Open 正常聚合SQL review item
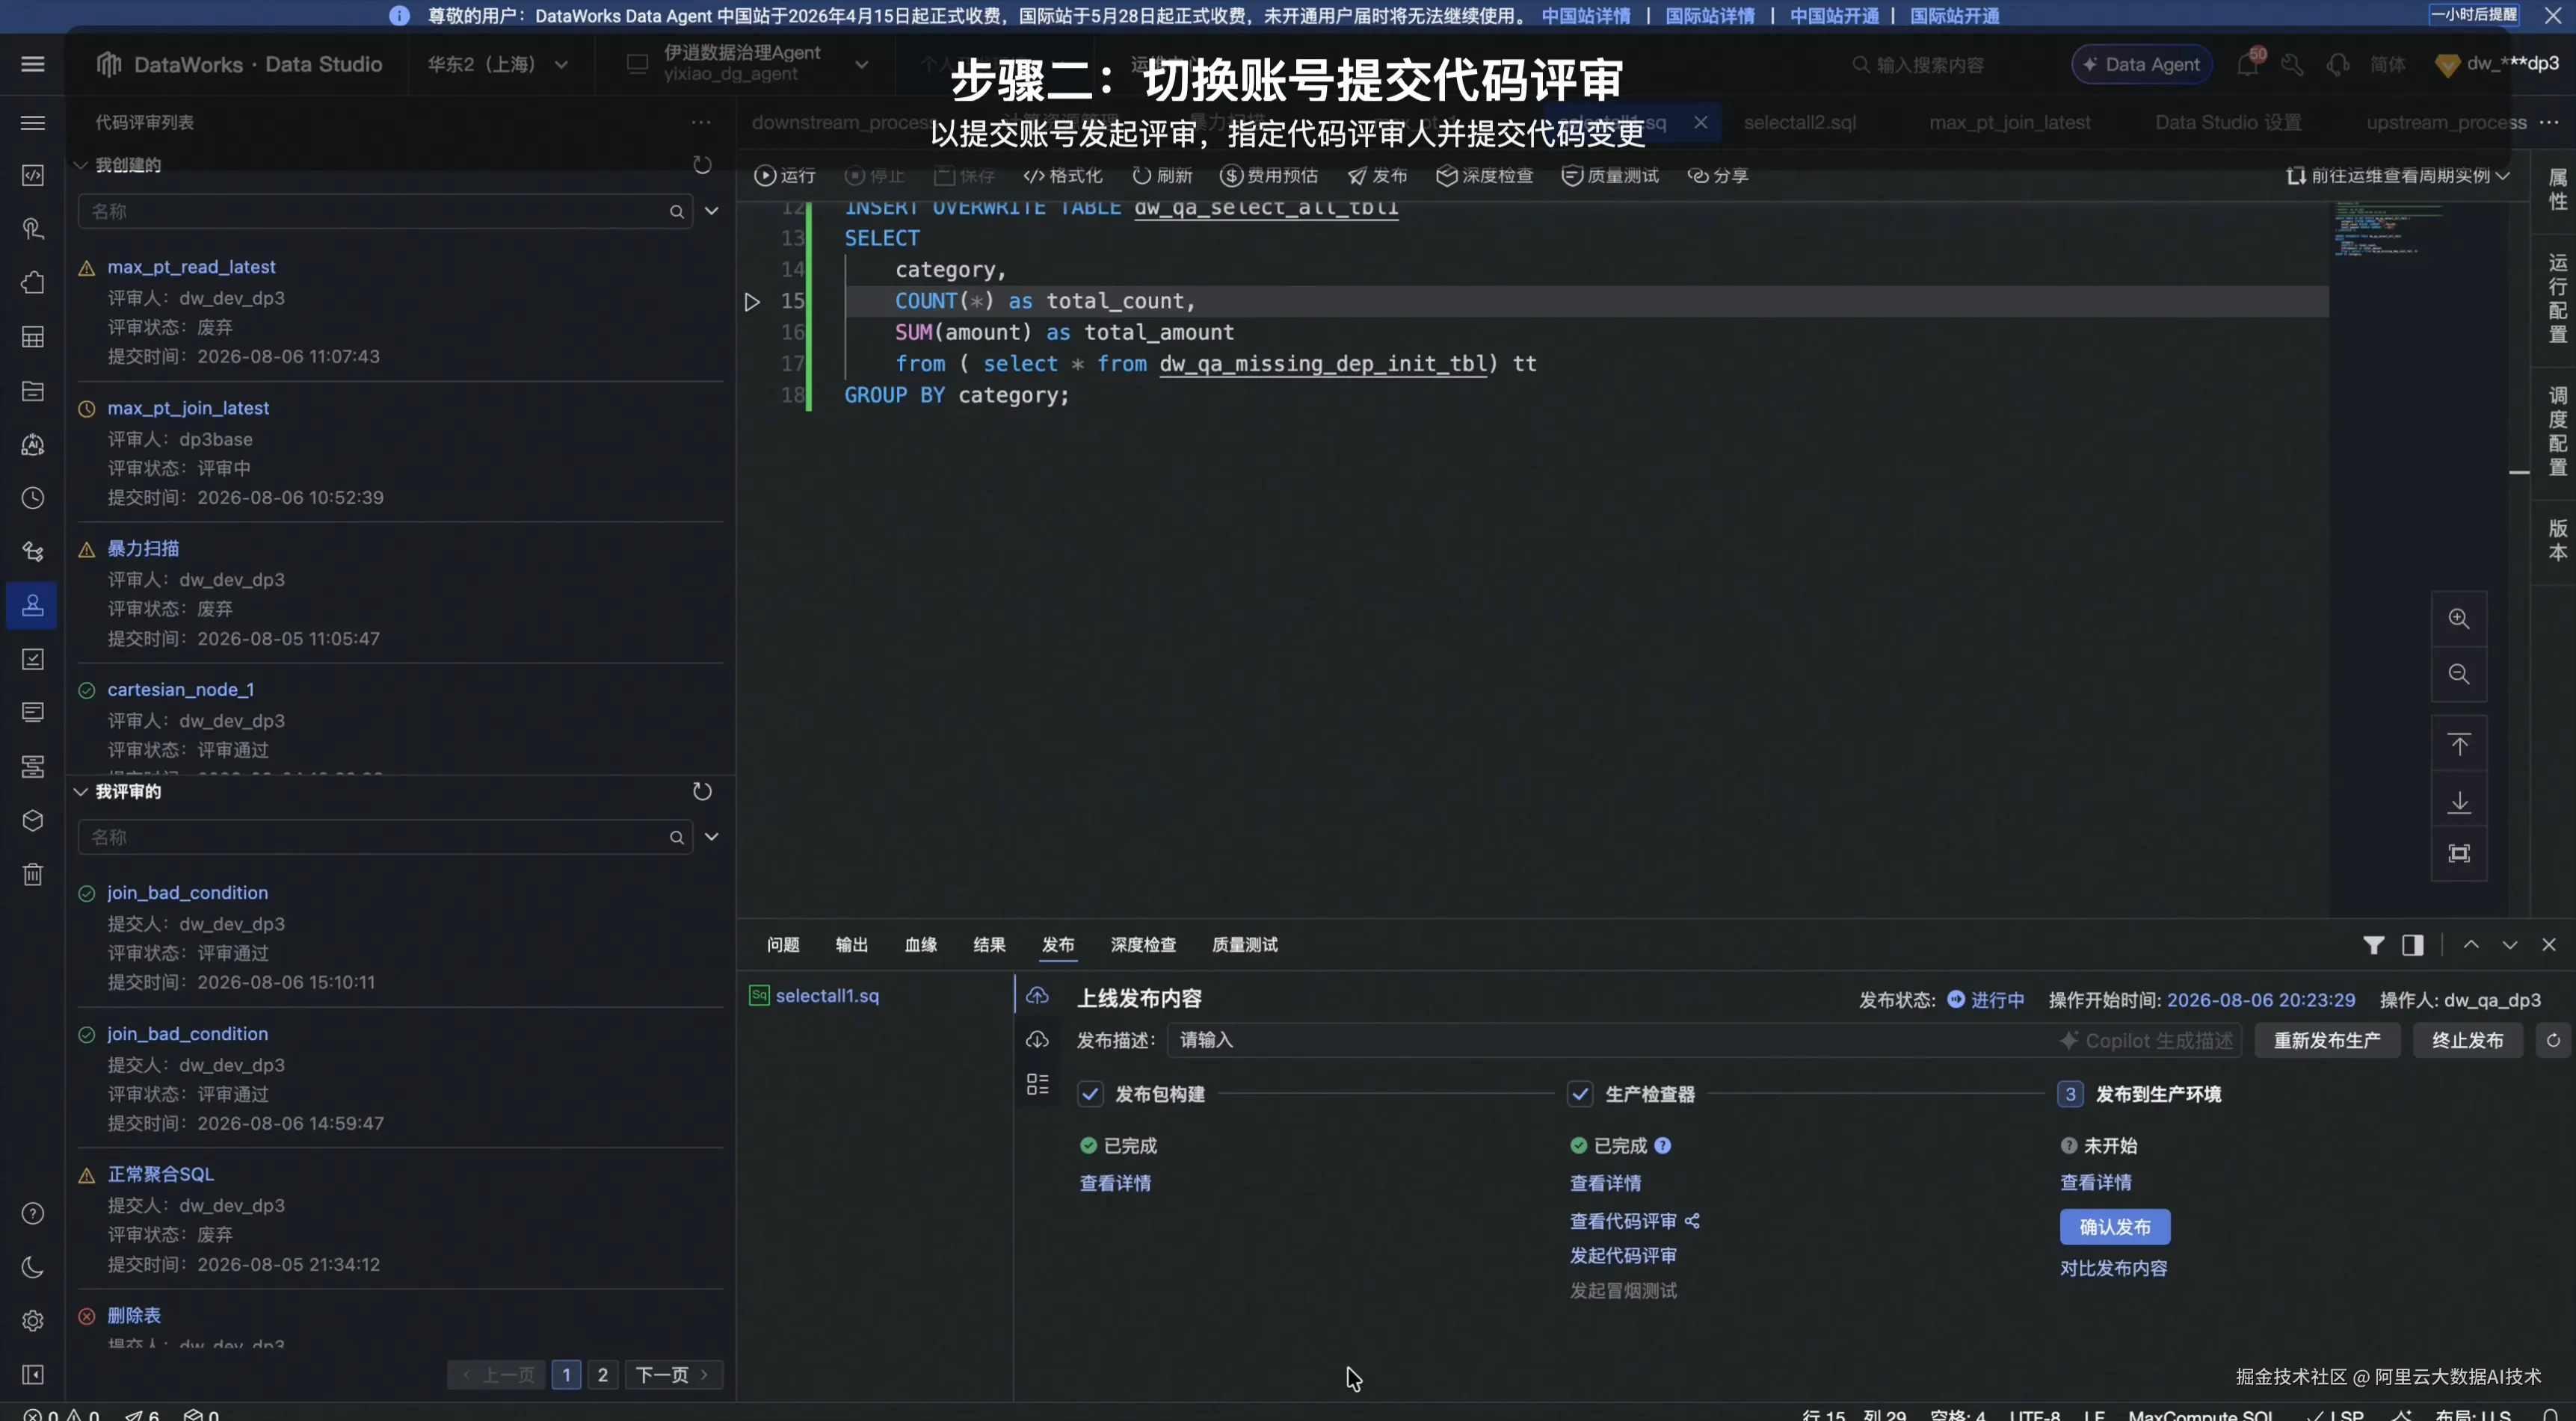This screenshot has width=2576, height=1421. [x=161, y=1174]
